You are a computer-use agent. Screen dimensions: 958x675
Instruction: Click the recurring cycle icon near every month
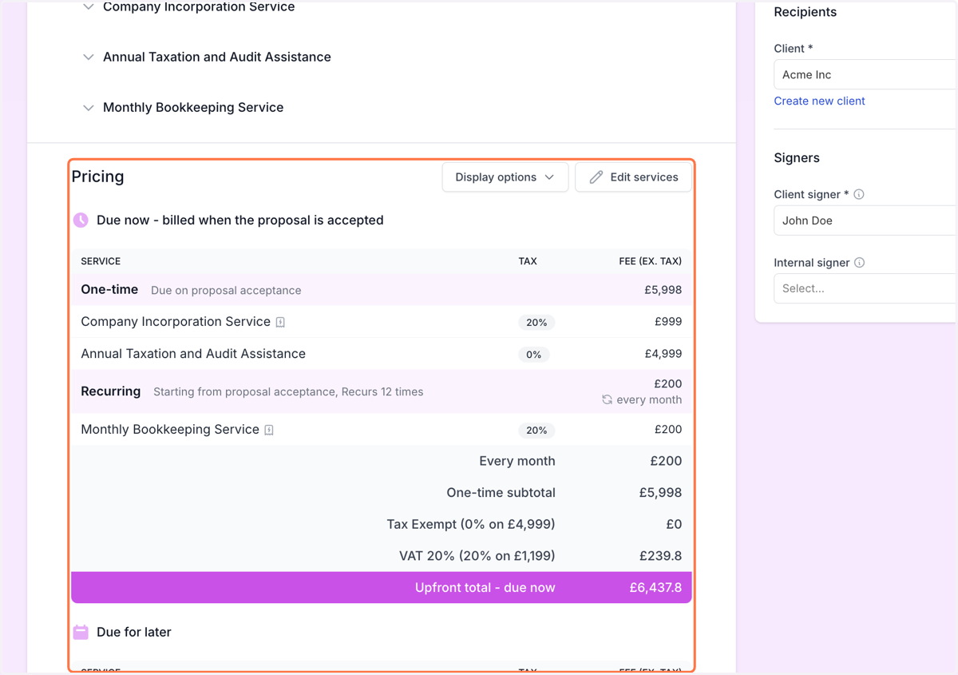607,400
